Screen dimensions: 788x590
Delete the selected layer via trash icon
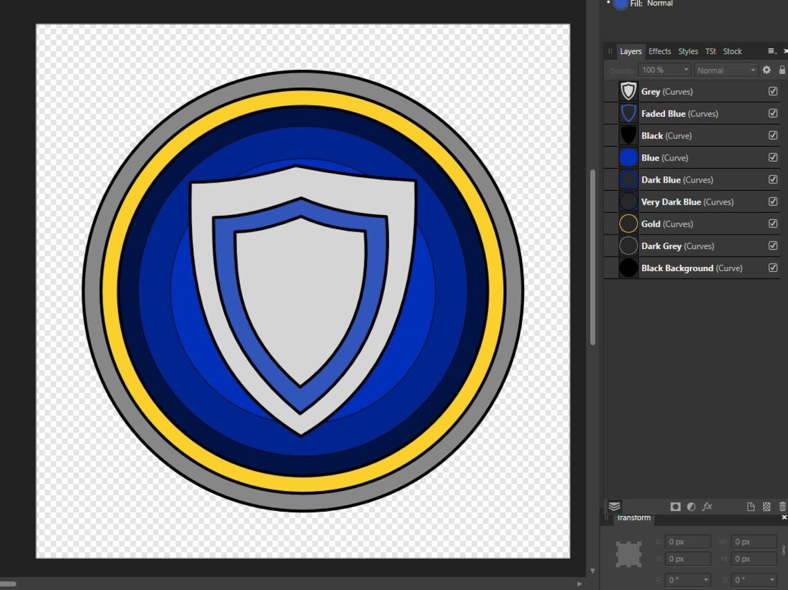tap(782, 506)
